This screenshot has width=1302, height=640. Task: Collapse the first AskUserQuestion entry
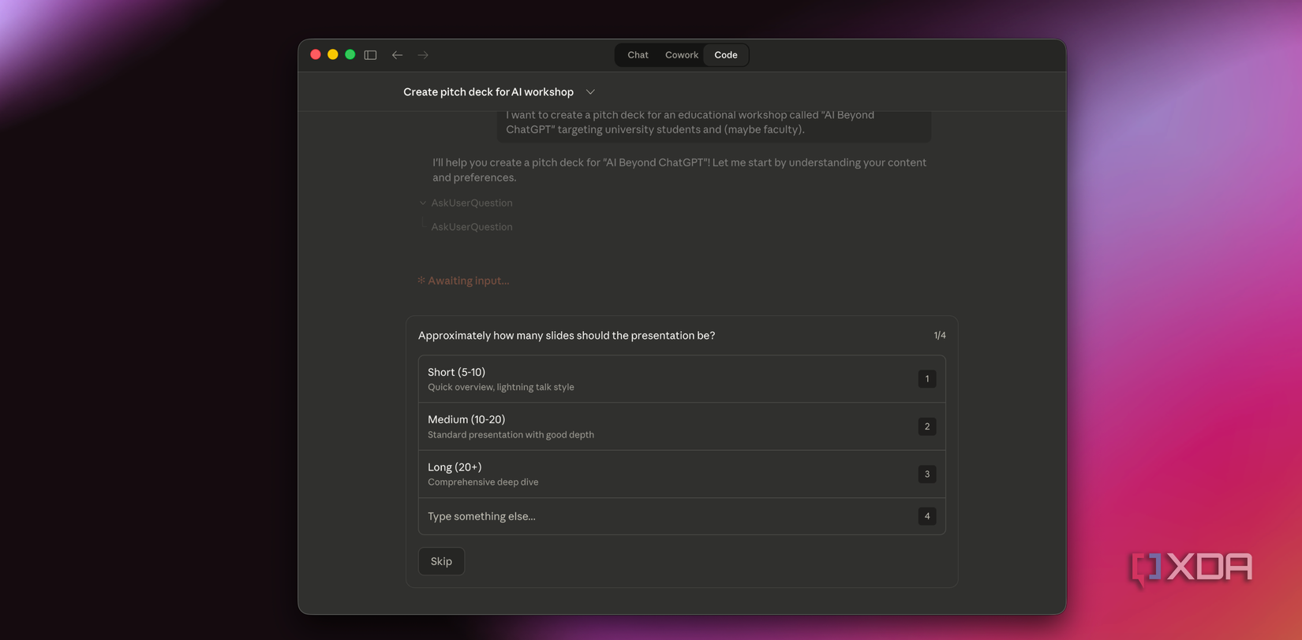[x=465, y=203]
